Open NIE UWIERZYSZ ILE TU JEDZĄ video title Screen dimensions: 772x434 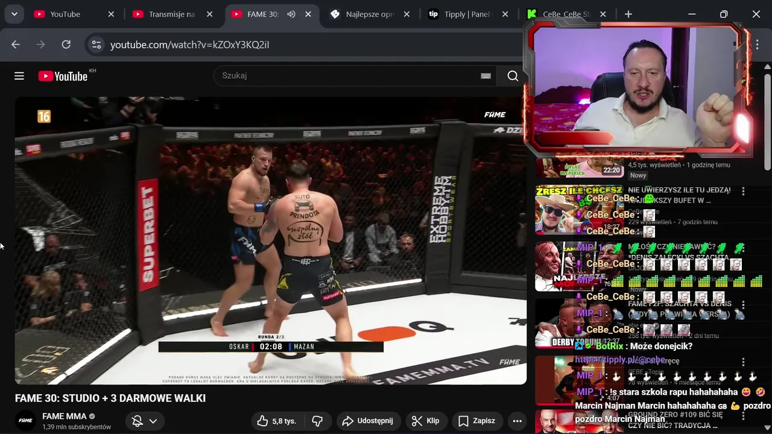click(679, 195)
